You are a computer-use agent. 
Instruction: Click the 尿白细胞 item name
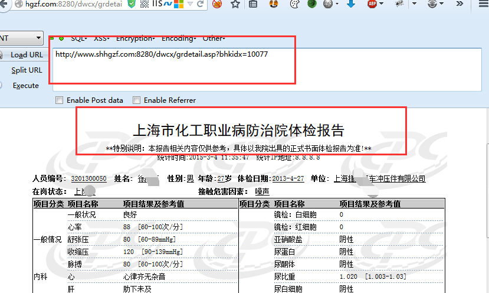[x=288, y=289]
